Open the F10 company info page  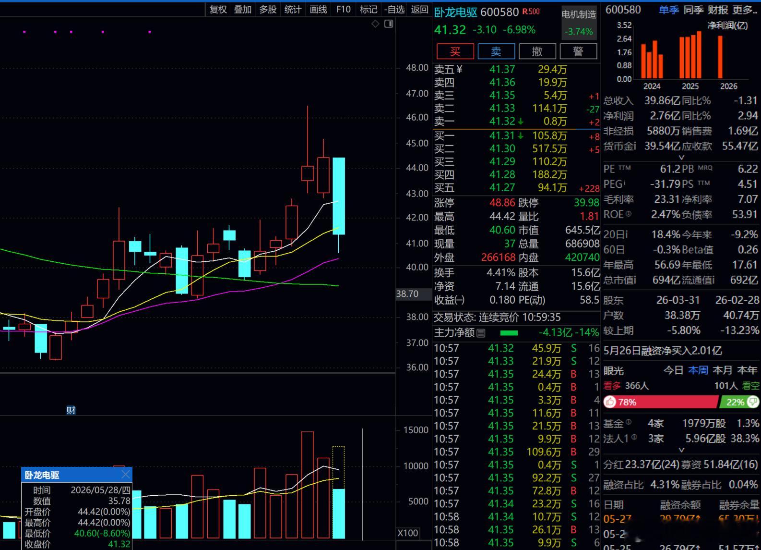coord(344,9)
